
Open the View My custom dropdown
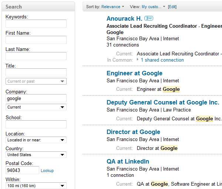[154, 7]
